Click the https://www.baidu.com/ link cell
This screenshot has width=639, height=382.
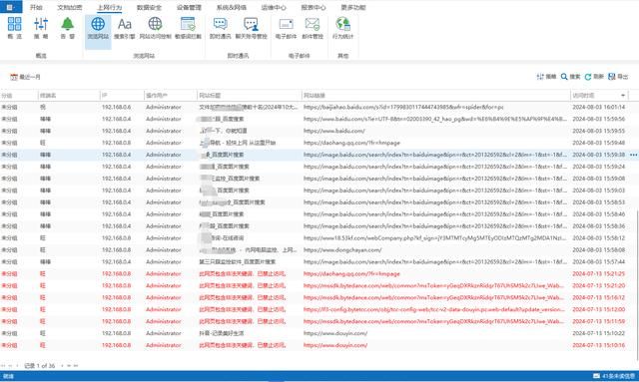click(334, 131)
